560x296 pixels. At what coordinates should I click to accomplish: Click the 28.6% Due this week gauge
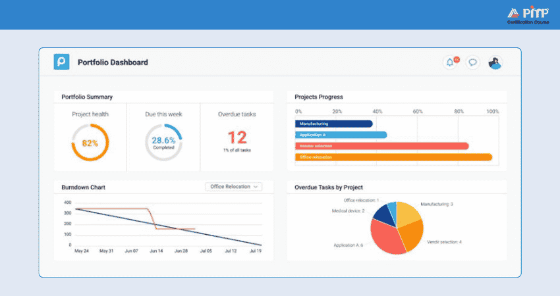163,142
